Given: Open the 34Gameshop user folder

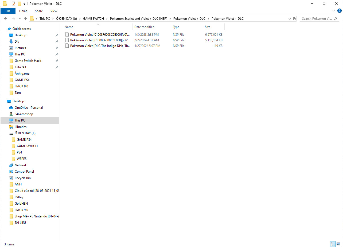Looking at the screenshot, I should pyautogui.click(x=24, y=114).
